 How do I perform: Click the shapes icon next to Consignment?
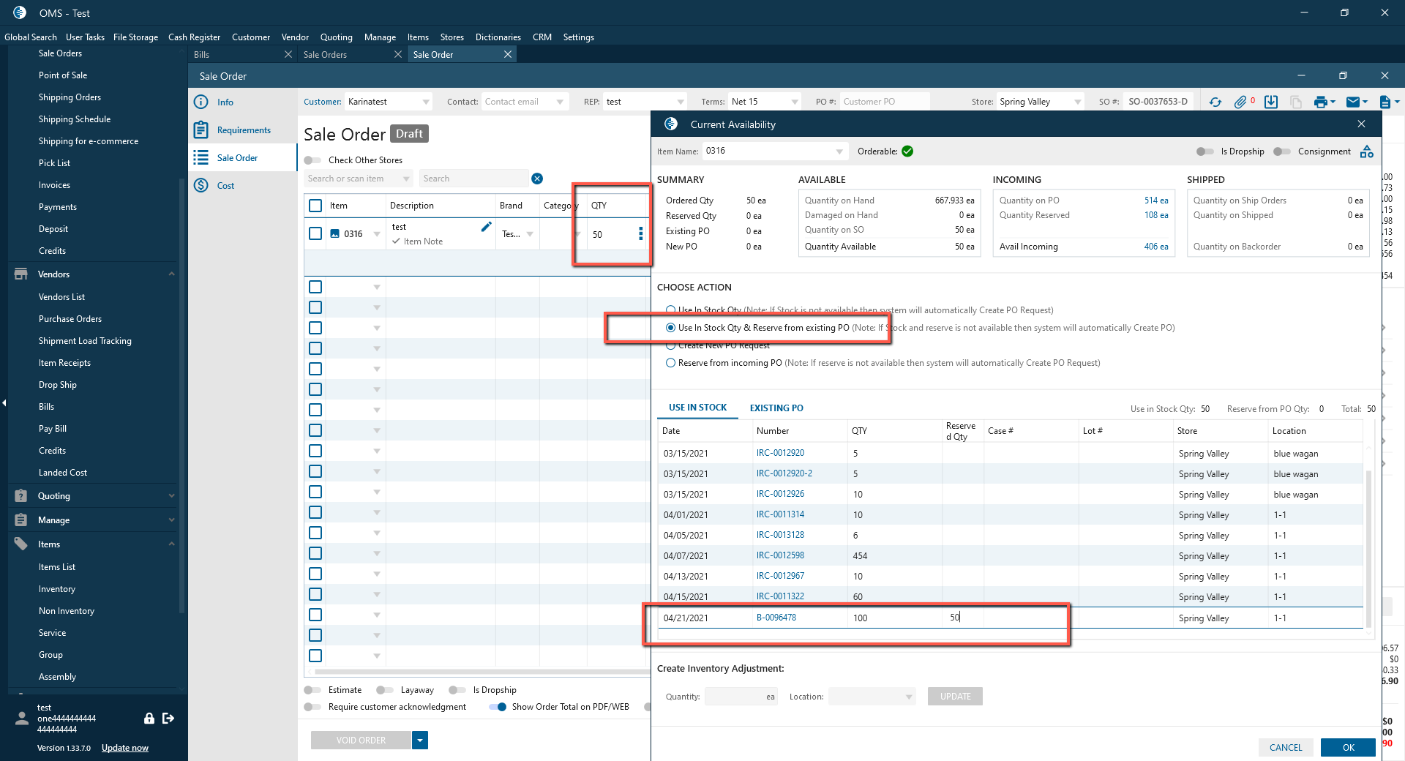coord(1366,151)
